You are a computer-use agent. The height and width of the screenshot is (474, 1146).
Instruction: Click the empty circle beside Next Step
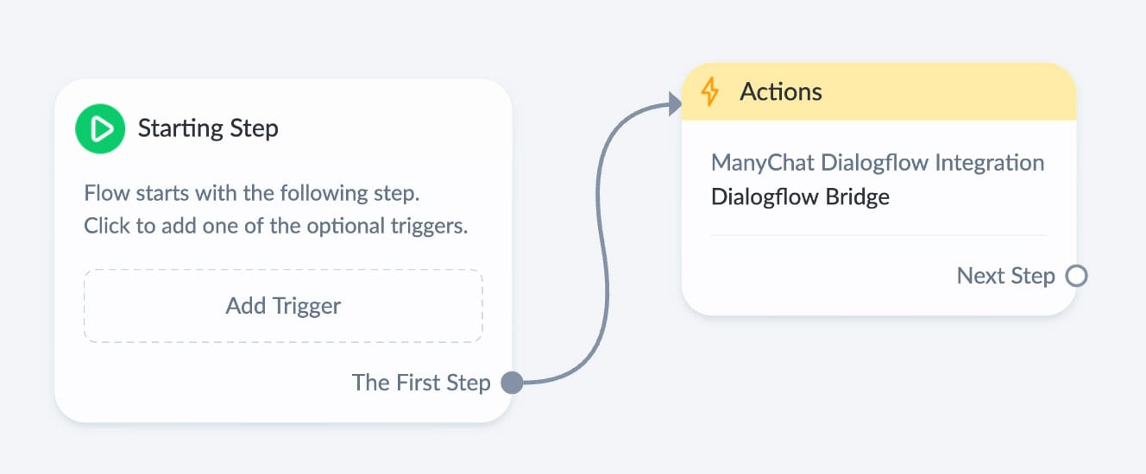tap(1076, 276)
